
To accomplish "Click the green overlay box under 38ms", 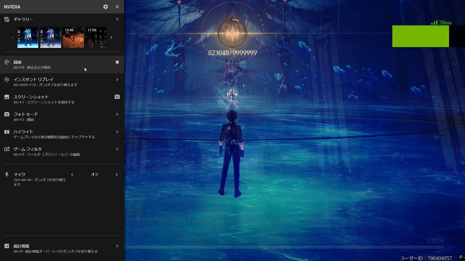I will pyautogui.click(x=420, y=36).
